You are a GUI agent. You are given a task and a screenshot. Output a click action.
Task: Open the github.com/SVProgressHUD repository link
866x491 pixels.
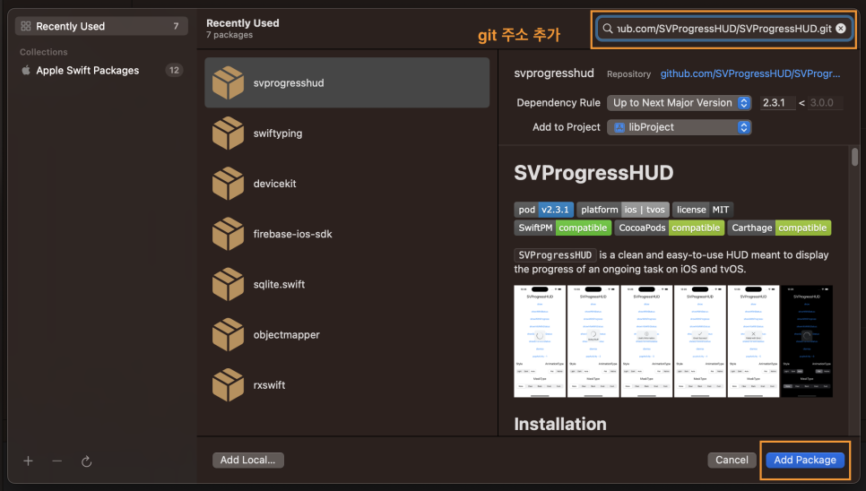point(750,73)
